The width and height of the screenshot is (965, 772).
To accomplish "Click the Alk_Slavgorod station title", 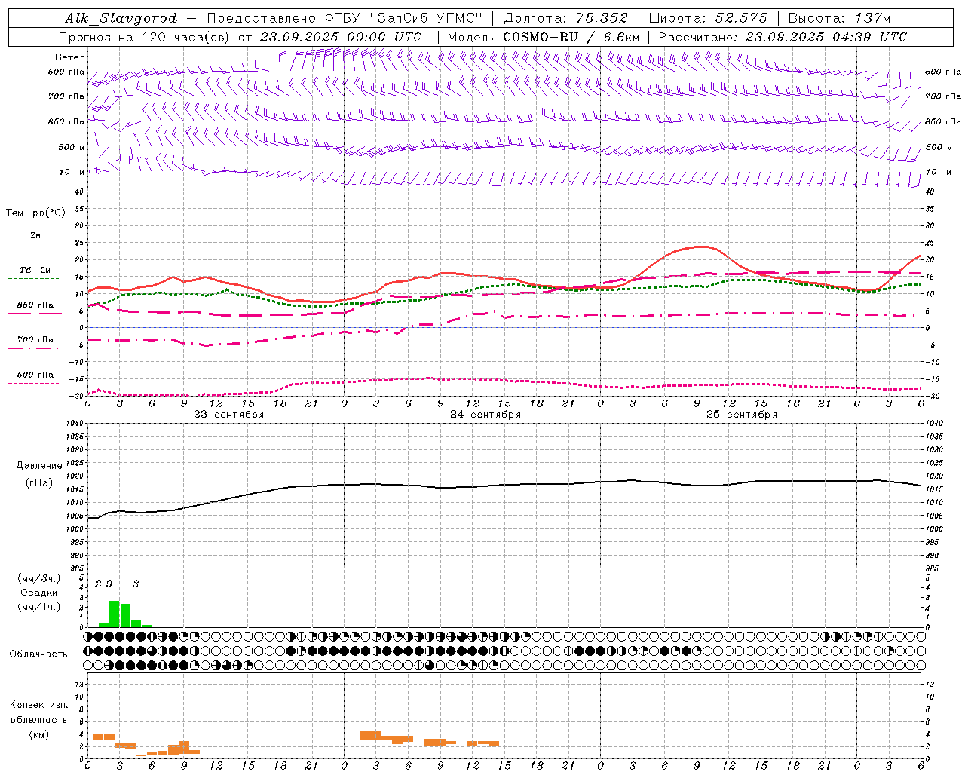I will 121,18.
